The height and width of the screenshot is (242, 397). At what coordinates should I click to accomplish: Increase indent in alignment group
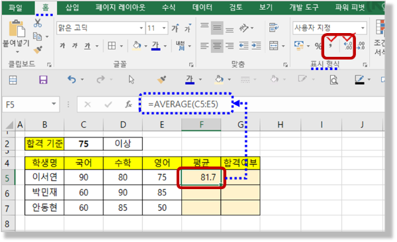point(256,46)
